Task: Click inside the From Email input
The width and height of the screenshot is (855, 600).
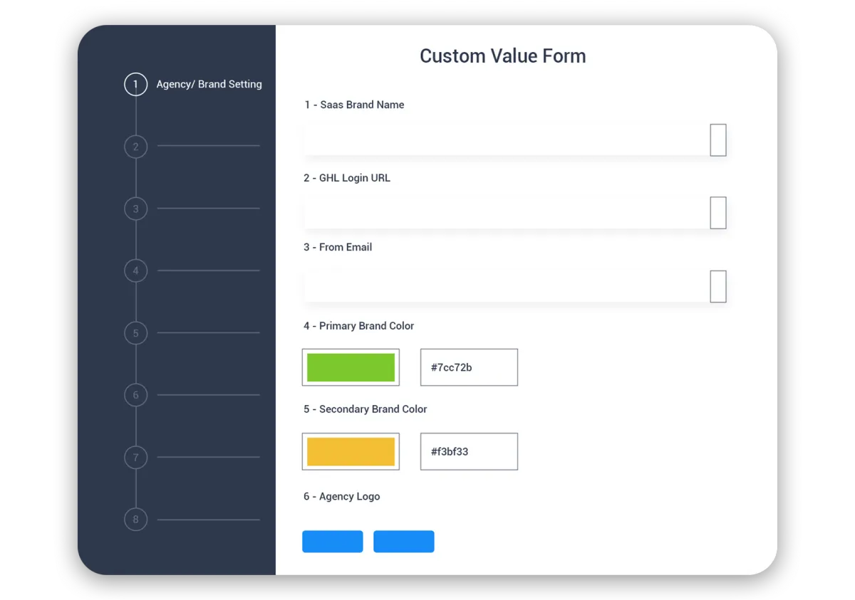Action: (499, 286)
